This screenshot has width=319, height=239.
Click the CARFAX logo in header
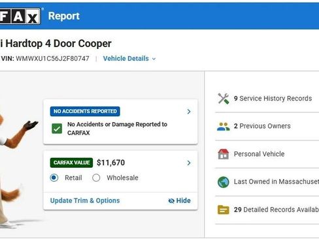click(20, 16)
